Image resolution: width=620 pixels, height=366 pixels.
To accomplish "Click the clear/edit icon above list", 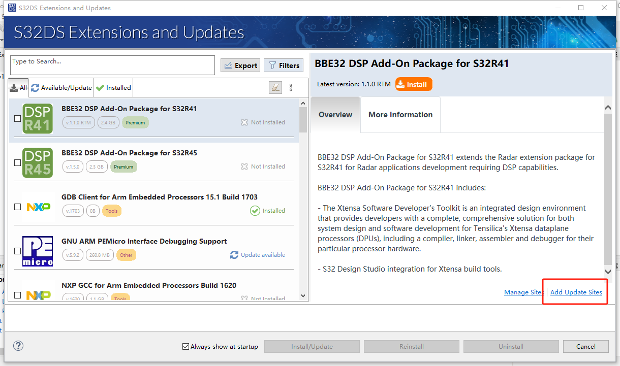I will [275, 87].
